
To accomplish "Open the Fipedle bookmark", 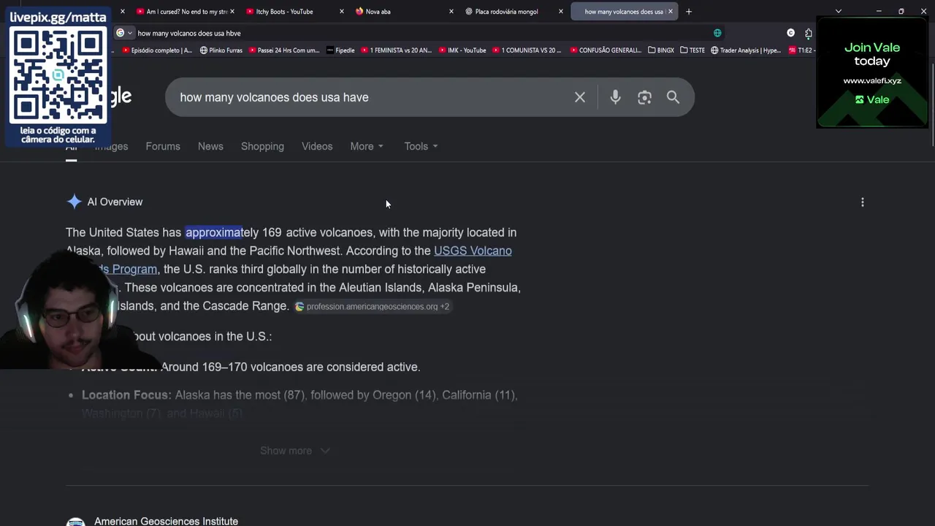I will [x=340, y=50].
